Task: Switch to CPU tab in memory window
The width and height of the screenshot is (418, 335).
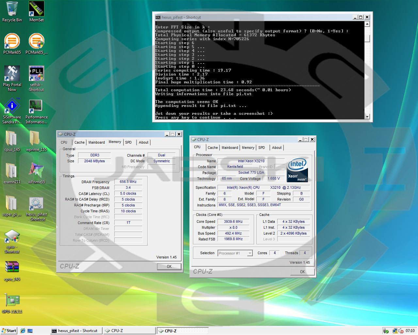Action: (64, 142)
